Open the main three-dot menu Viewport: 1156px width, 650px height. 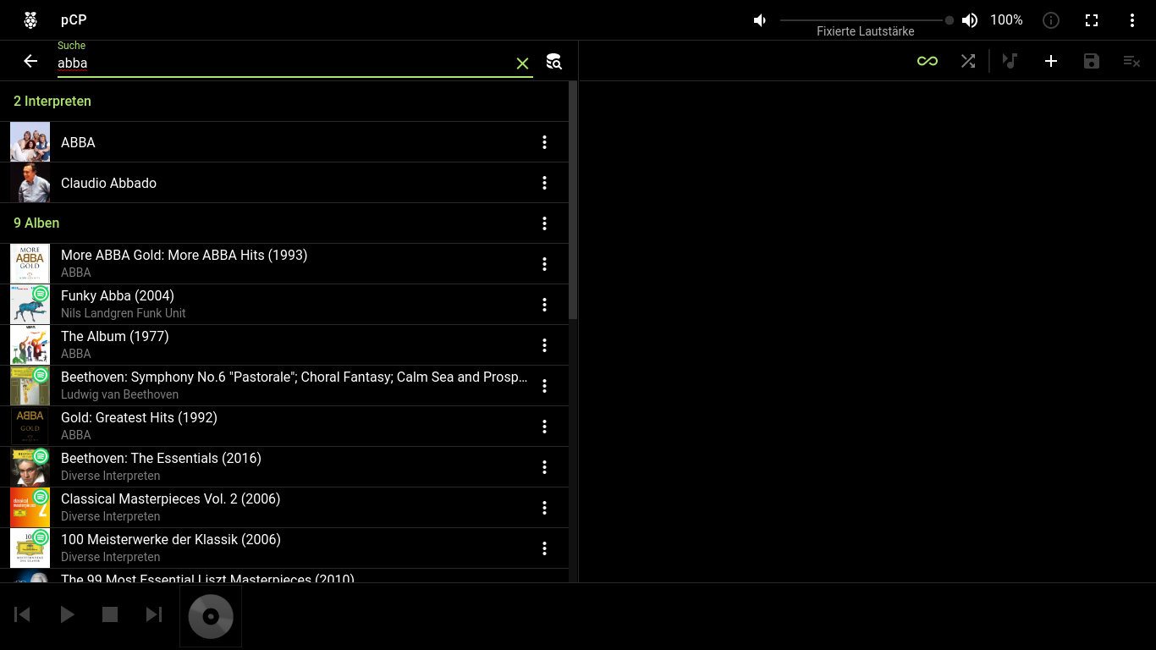tap(1132, 20)
